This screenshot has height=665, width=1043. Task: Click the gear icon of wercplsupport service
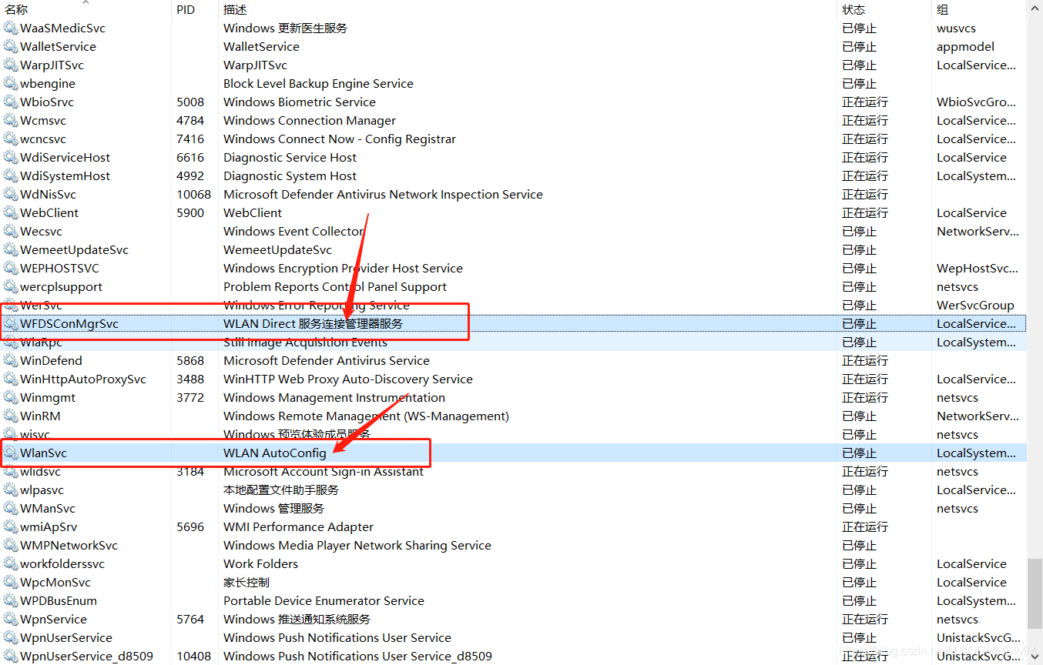click(x=10, y=286)
